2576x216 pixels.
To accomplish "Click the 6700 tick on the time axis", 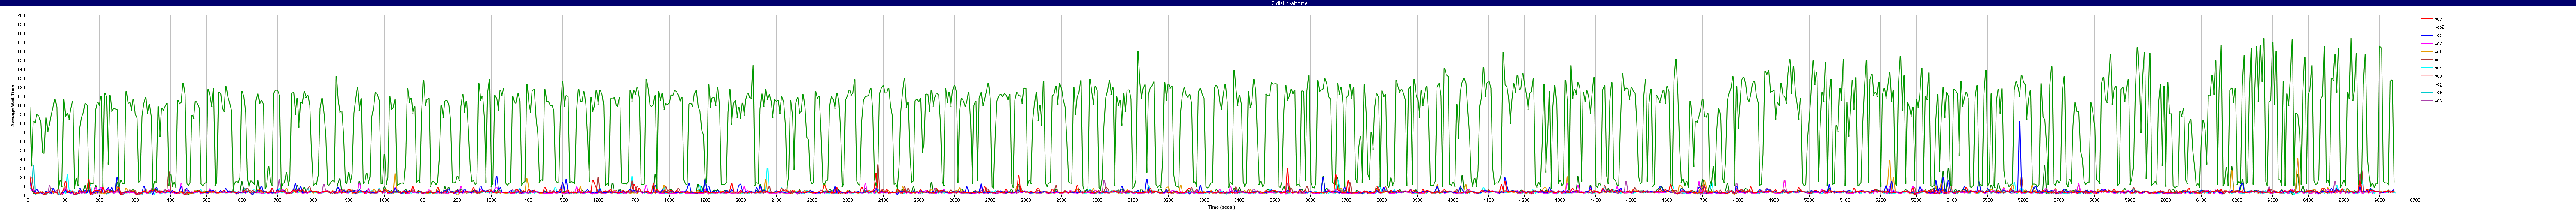I will [2415, 200].
